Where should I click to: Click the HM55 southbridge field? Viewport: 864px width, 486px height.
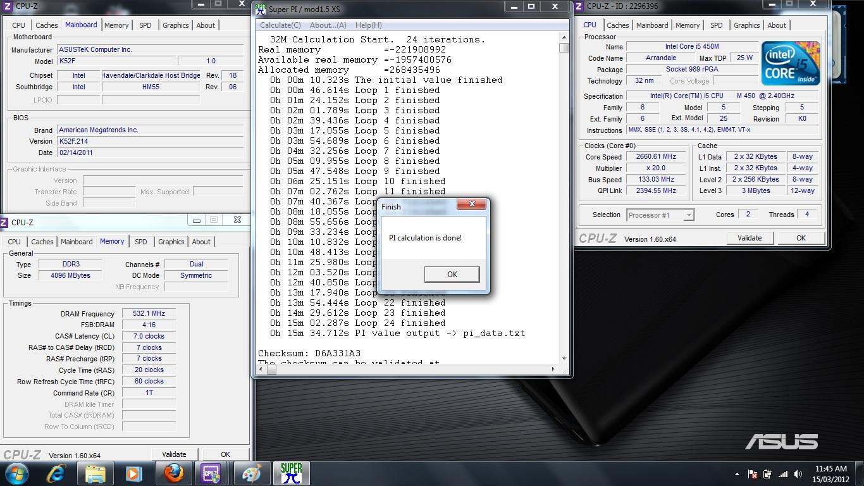tap(151, 87)
